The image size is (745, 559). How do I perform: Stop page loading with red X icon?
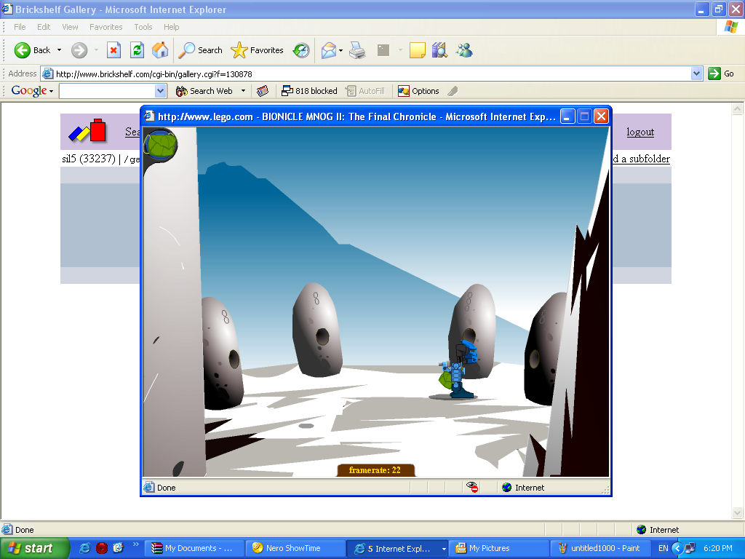113,50
